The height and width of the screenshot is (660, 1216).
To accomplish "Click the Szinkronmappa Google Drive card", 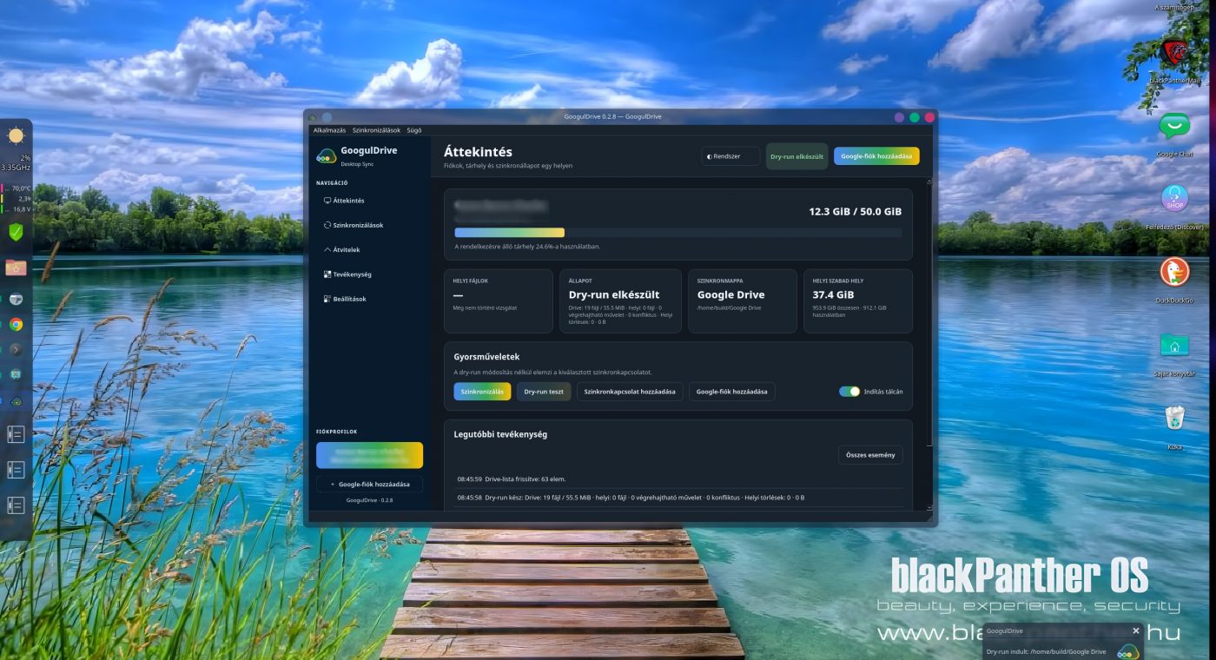I will coord(742,300).
